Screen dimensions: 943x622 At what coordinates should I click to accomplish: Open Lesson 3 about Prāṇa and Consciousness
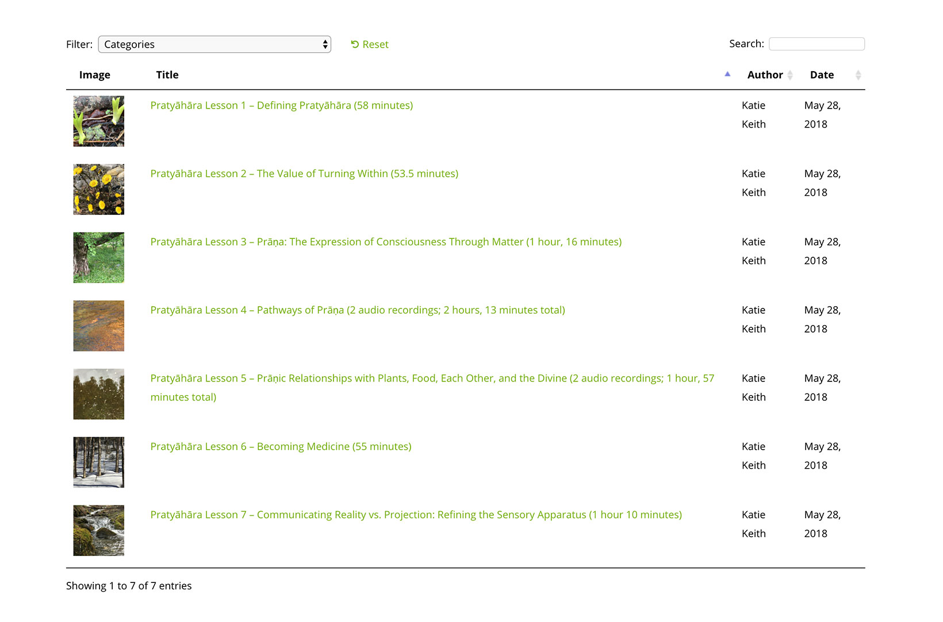(x=386, y=242)
